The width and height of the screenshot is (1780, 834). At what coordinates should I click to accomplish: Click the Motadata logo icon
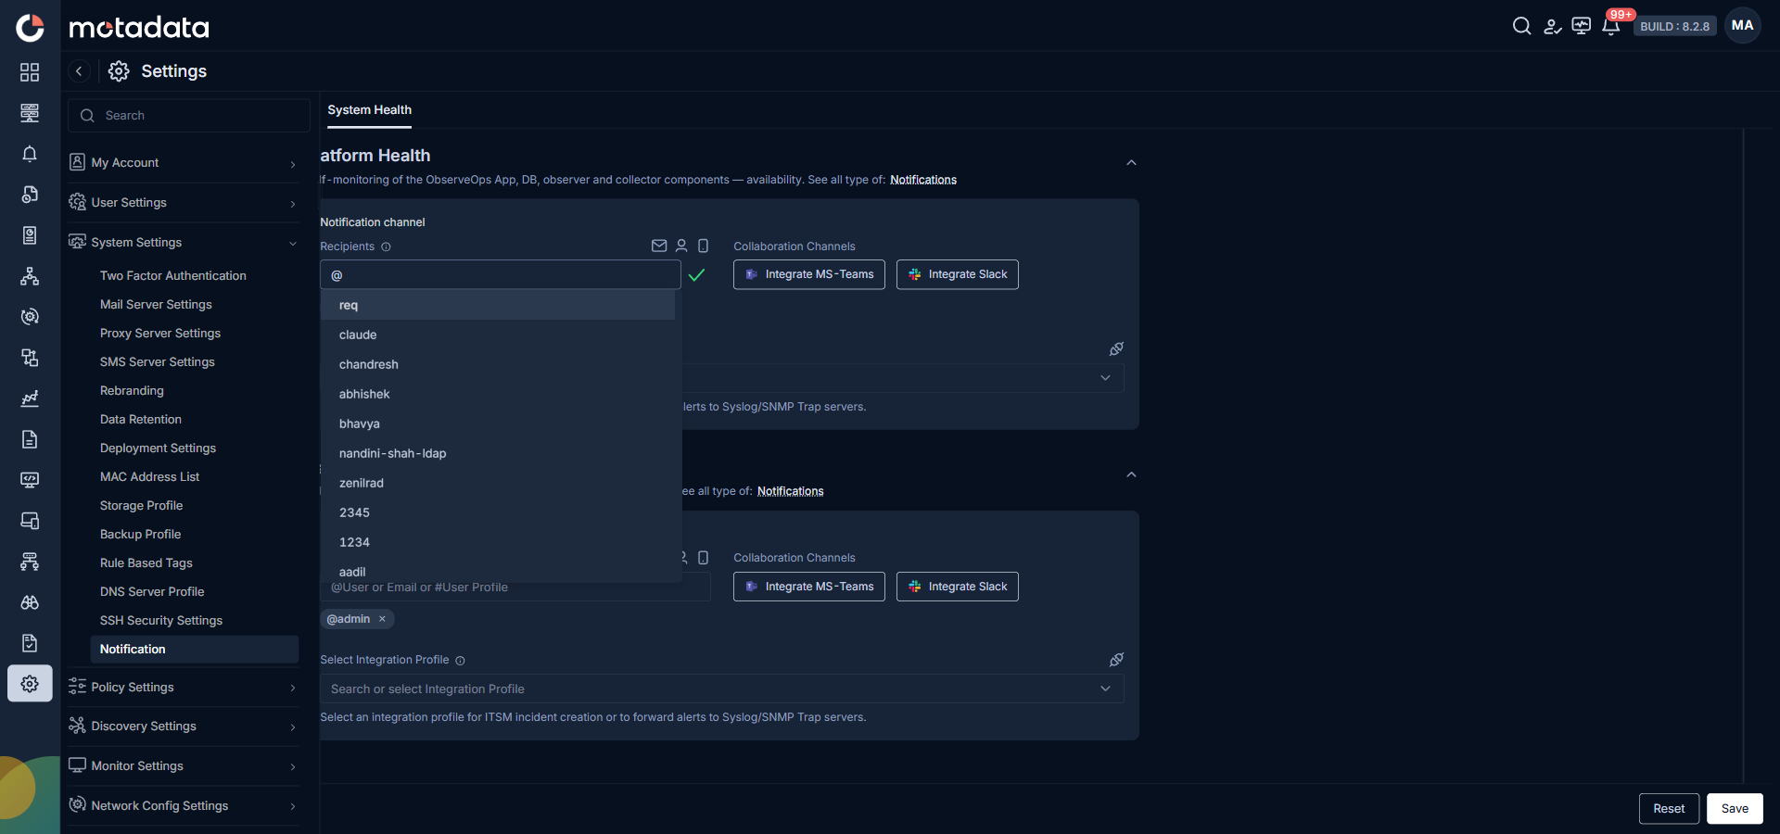(30, 28)
